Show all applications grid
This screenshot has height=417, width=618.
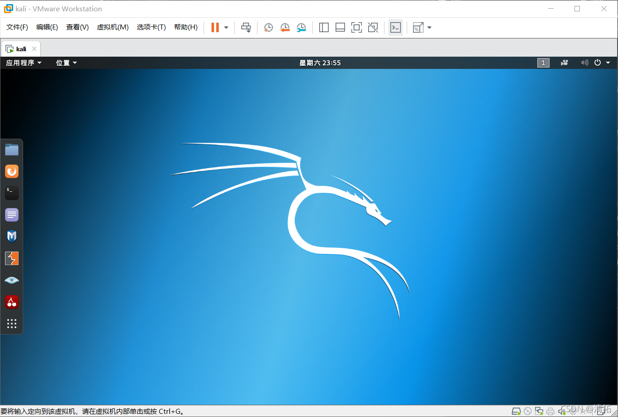pos(12,324)
